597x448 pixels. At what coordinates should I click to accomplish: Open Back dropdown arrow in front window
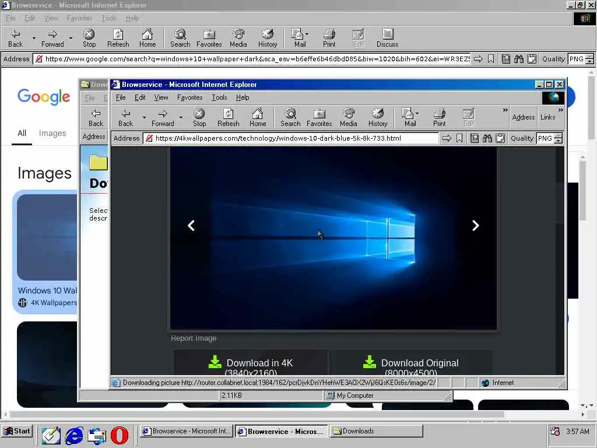[144, 117]
